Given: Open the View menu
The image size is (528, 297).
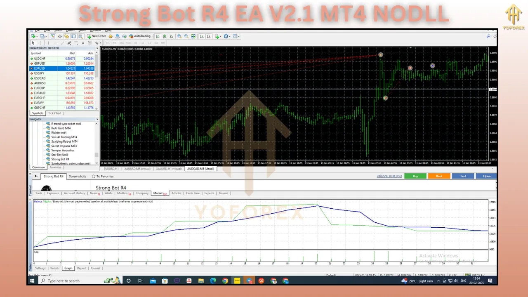Looking at the screenshot, I should coord(47,31).
